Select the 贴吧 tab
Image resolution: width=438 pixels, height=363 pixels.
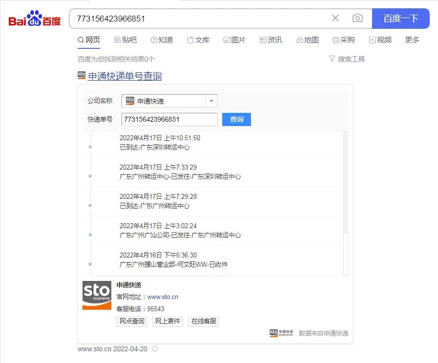(x=125, y=40)
